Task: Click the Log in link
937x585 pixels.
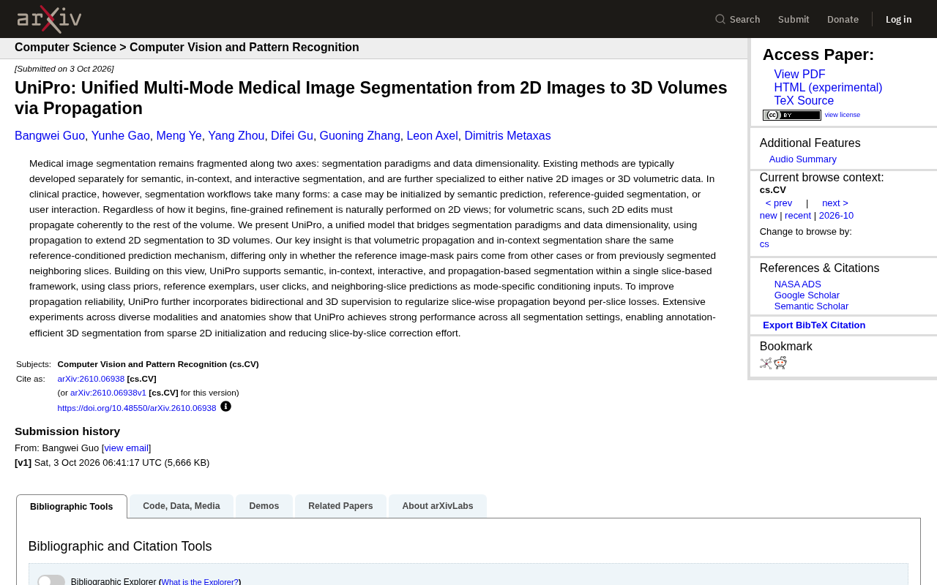Action: [899, 19]
